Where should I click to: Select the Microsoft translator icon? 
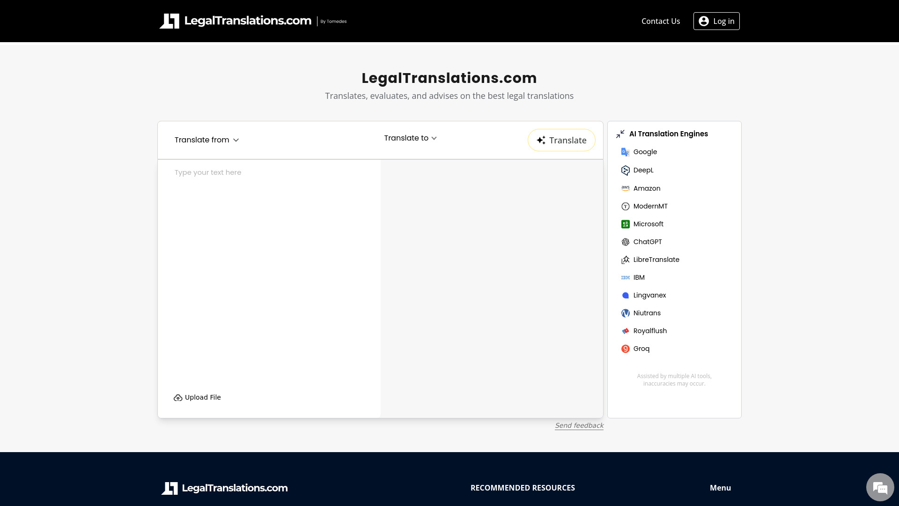(x=626, y=224)
